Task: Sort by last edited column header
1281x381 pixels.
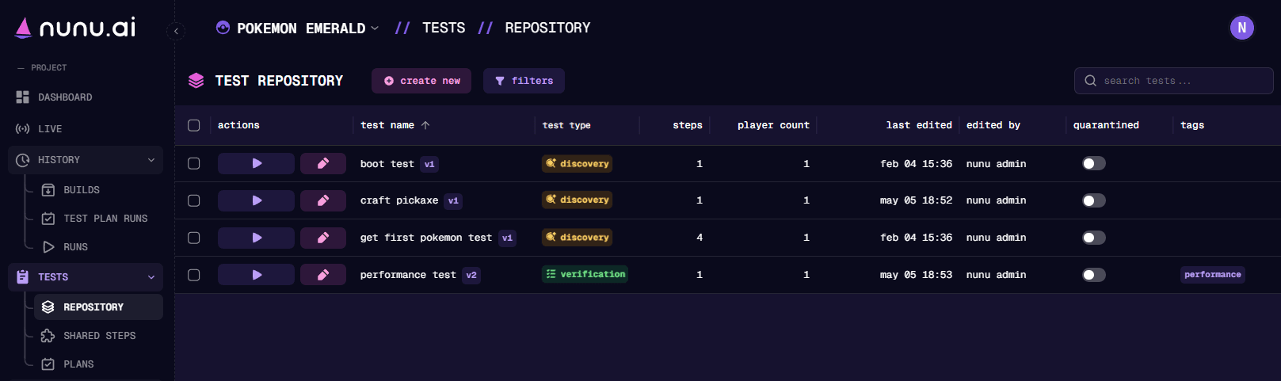Action: tap(919, 125)
